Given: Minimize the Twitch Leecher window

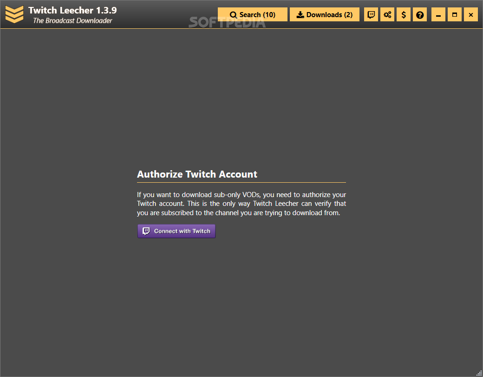Looking at the screenshot, I should click(x=438, y=14).
